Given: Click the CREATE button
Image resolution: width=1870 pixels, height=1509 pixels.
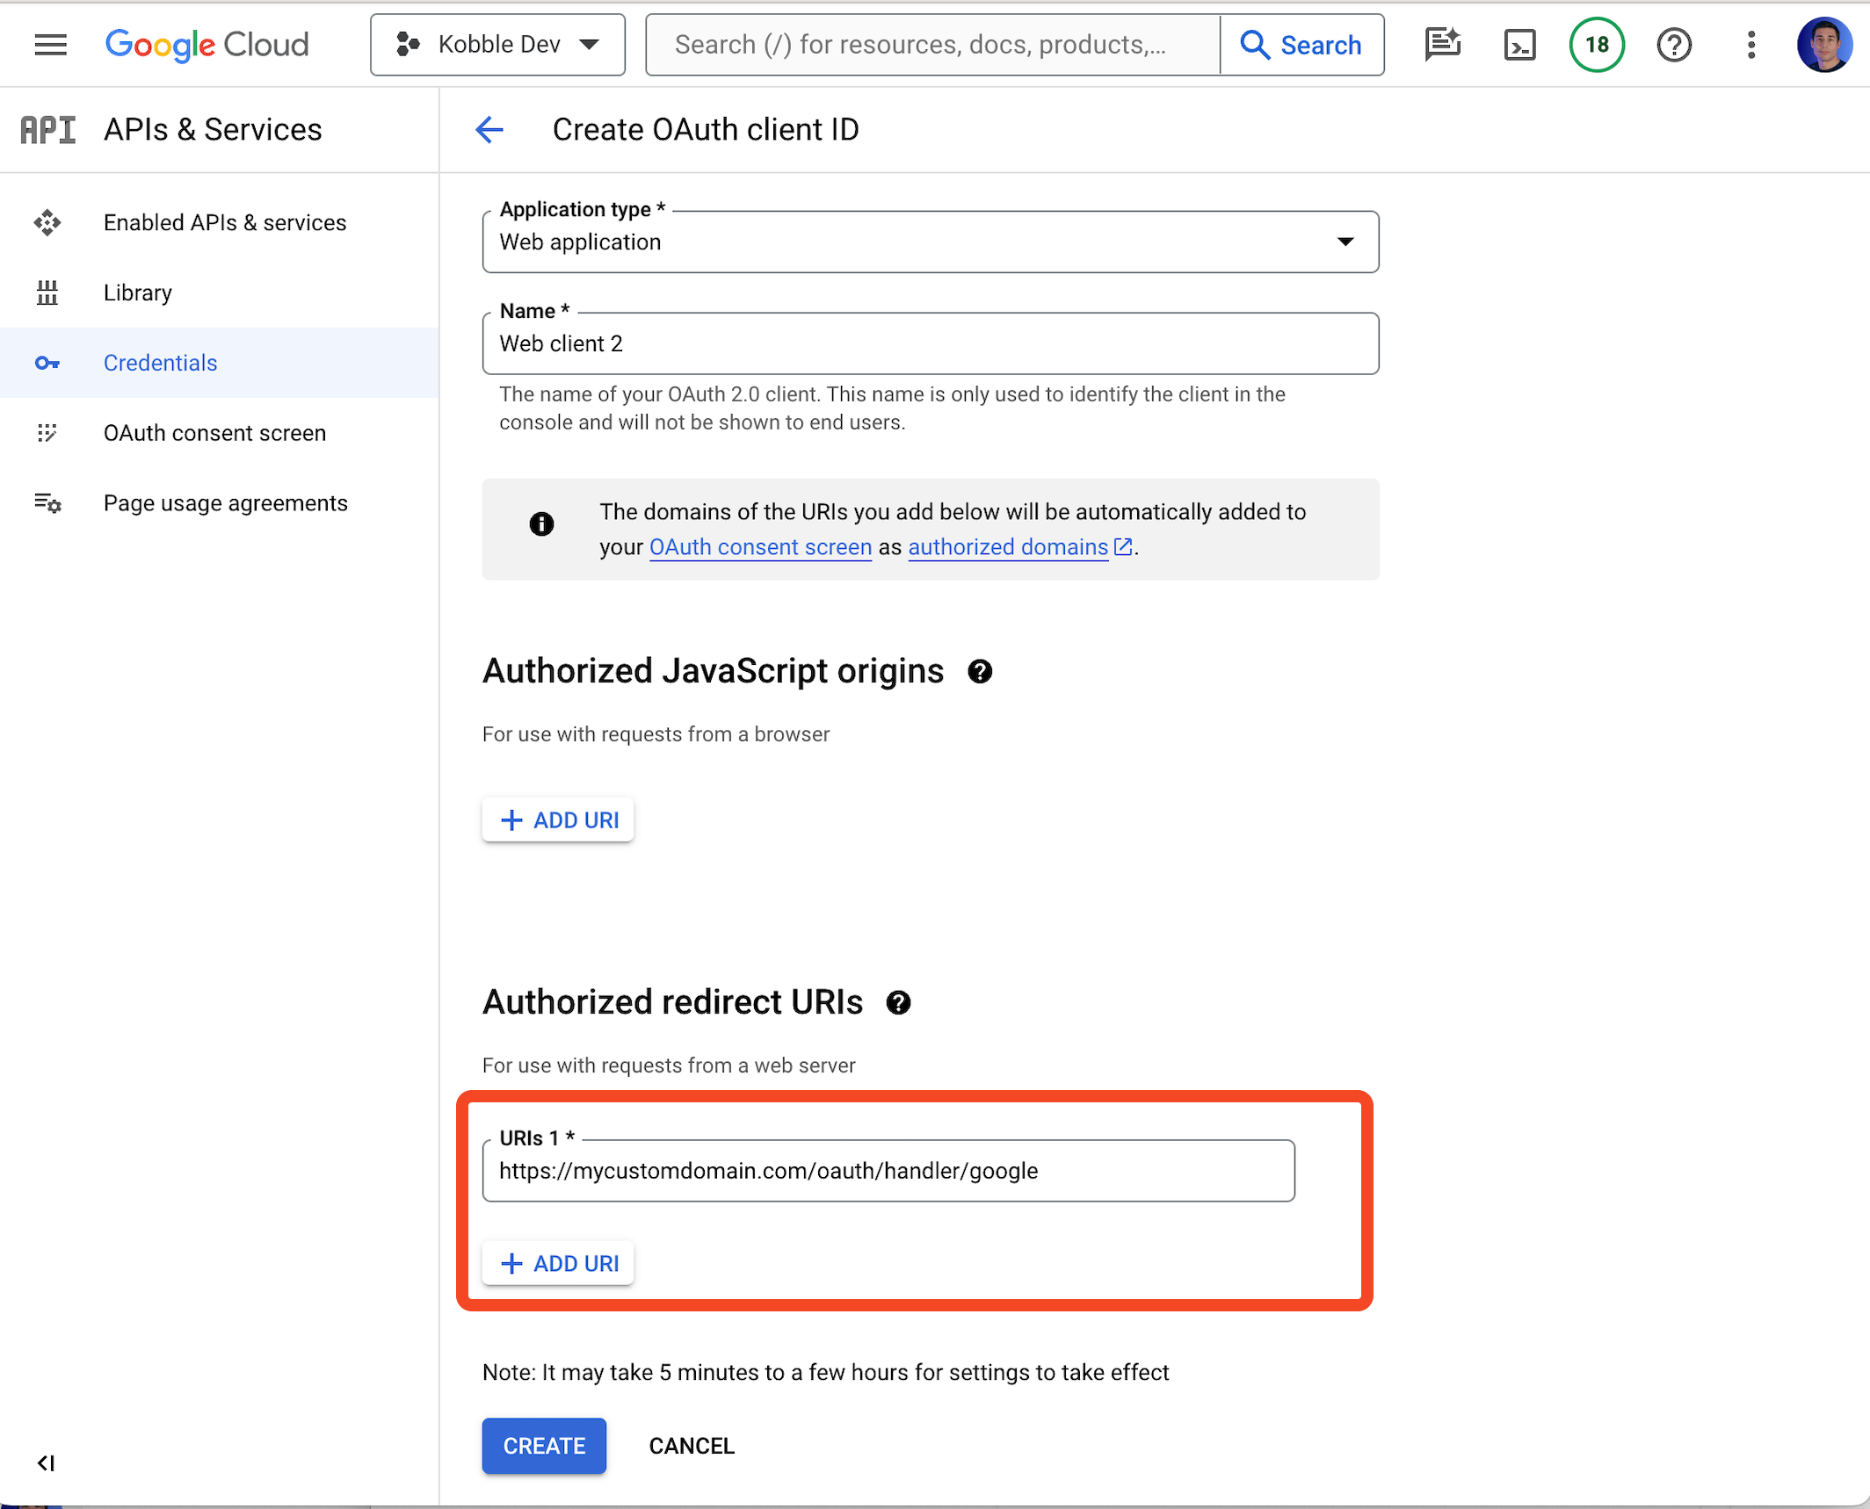Looking at the screenshot, I should [x=543, y=1446].
